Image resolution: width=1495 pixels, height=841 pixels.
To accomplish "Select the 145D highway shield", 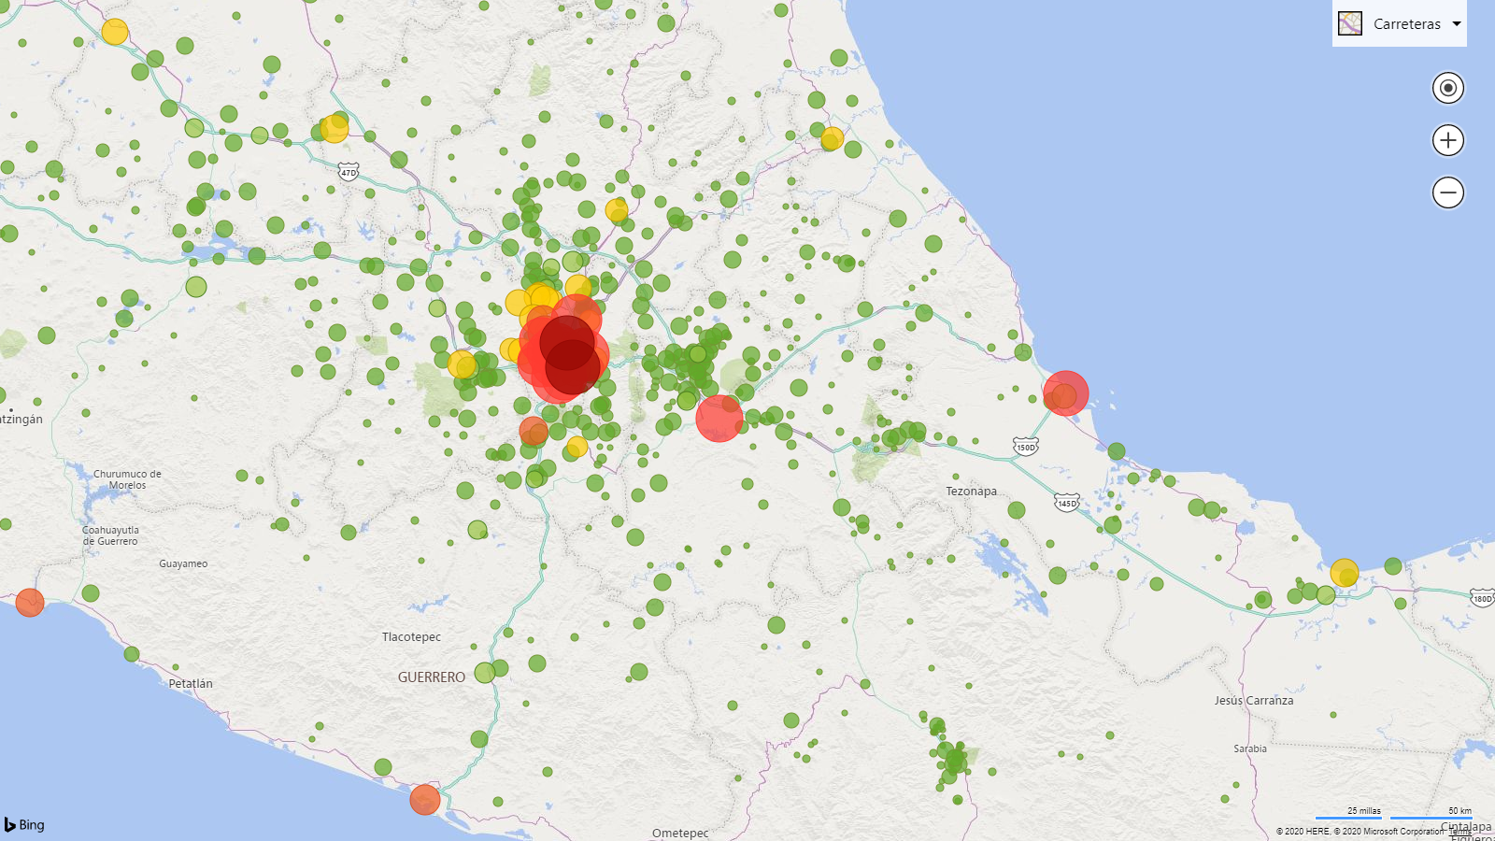I will coord(1065,503).
